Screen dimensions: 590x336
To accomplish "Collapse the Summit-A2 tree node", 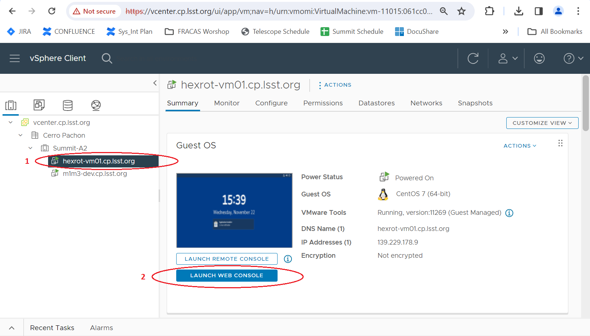I will (x=30, y=148).
